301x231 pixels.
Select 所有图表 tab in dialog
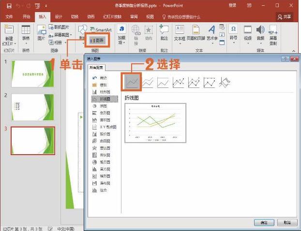point(96,68)
